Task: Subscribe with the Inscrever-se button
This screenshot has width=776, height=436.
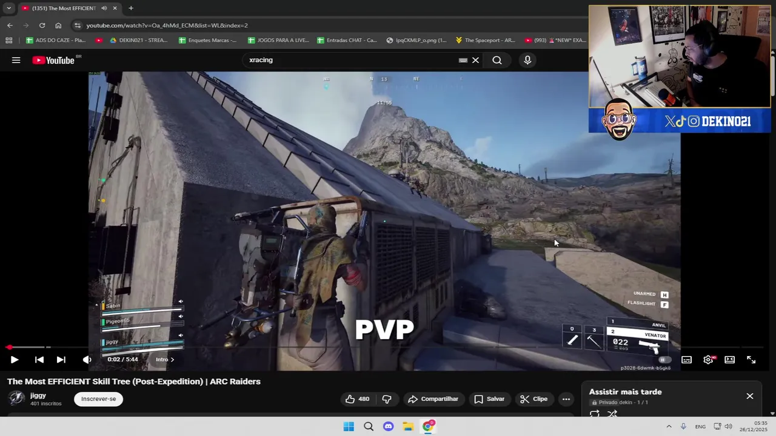Action: (x=99, y=399)
